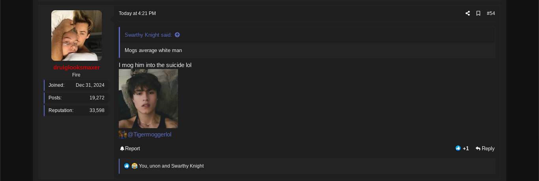Click the bell icon beside Report
This screenshot has width=539, height=181.
pos(122,149)
